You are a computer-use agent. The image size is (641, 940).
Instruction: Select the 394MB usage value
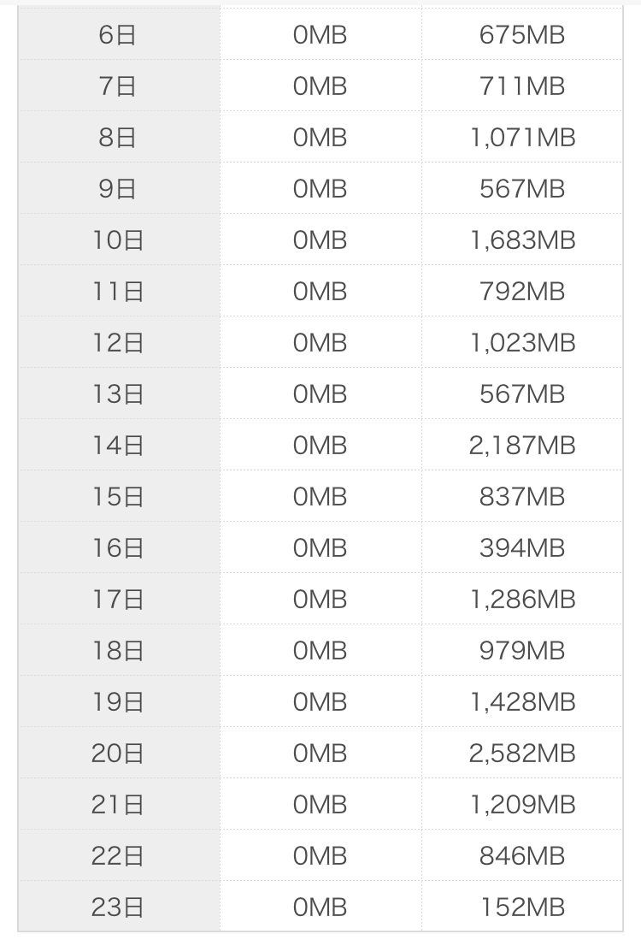click(x=522, y=548)
